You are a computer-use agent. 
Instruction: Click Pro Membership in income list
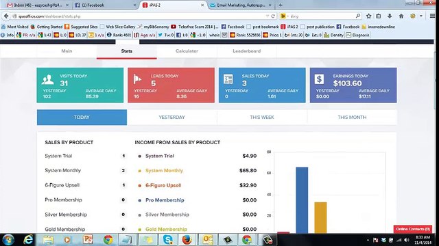pos(165,200)
